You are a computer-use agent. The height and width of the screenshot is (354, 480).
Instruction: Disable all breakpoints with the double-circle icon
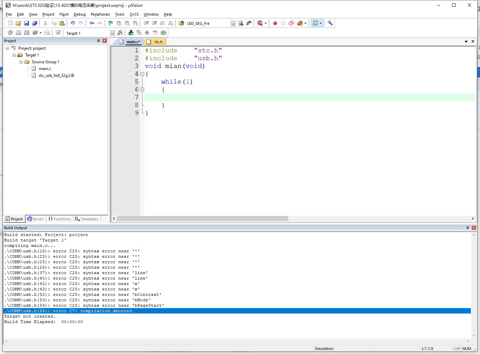point(291,23)
